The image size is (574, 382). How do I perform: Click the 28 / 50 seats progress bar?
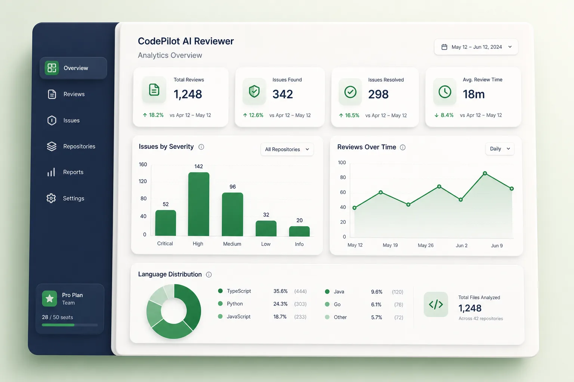(x=70, y=325)
